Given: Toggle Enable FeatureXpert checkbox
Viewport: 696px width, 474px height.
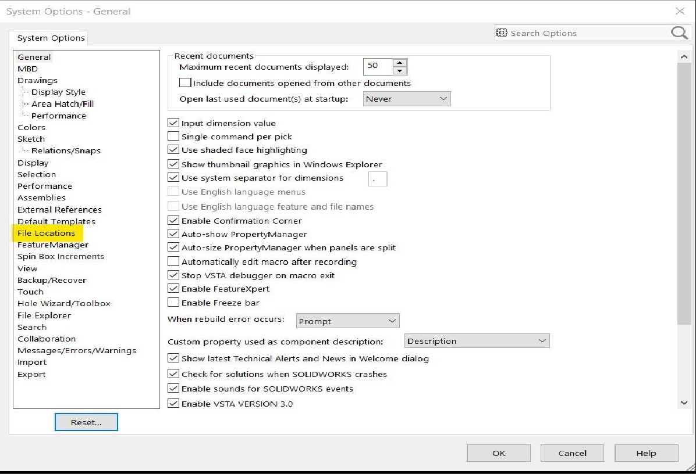Looking at the screenshot, I should click(x=173, y=288).
